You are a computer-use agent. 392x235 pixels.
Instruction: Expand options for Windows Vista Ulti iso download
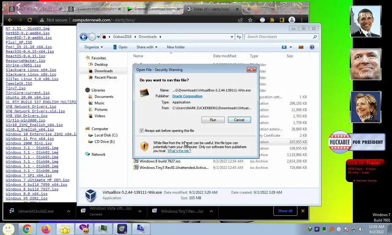coord(140,211)
